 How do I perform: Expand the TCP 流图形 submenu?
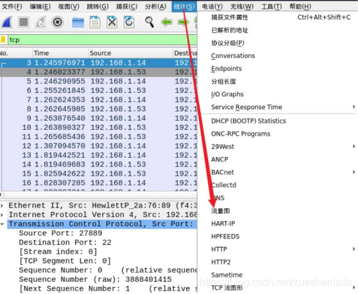click(277, 288)
